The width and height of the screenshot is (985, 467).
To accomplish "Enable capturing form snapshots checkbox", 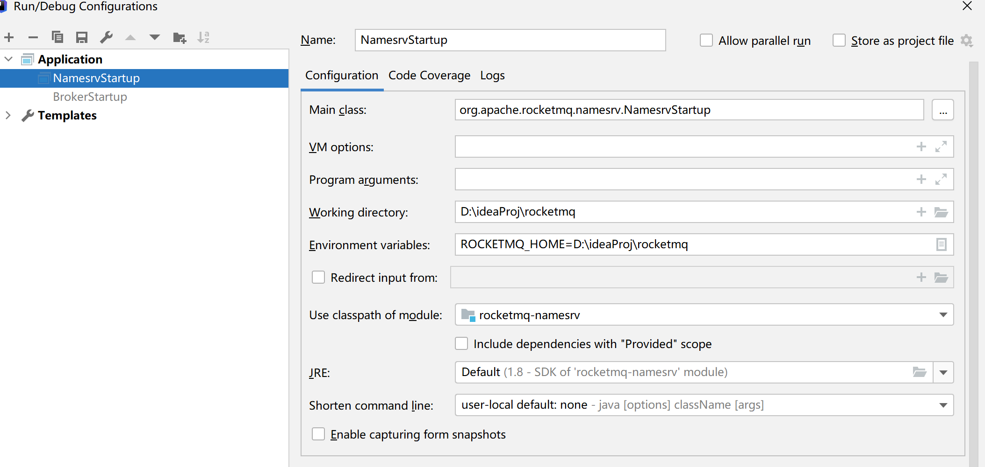I will [318, 434].
